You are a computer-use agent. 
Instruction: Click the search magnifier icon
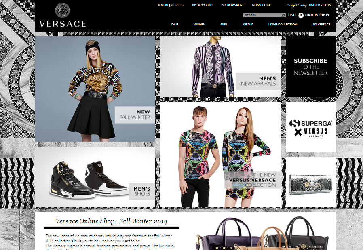point(283,15)
